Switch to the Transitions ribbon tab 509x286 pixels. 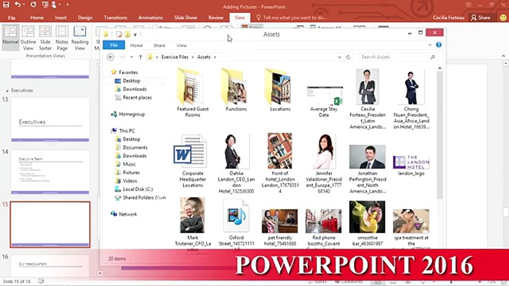pyautogui.click(x=115, y=17)
